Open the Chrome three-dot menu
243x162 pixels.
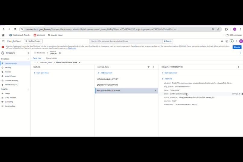point(240,29)
